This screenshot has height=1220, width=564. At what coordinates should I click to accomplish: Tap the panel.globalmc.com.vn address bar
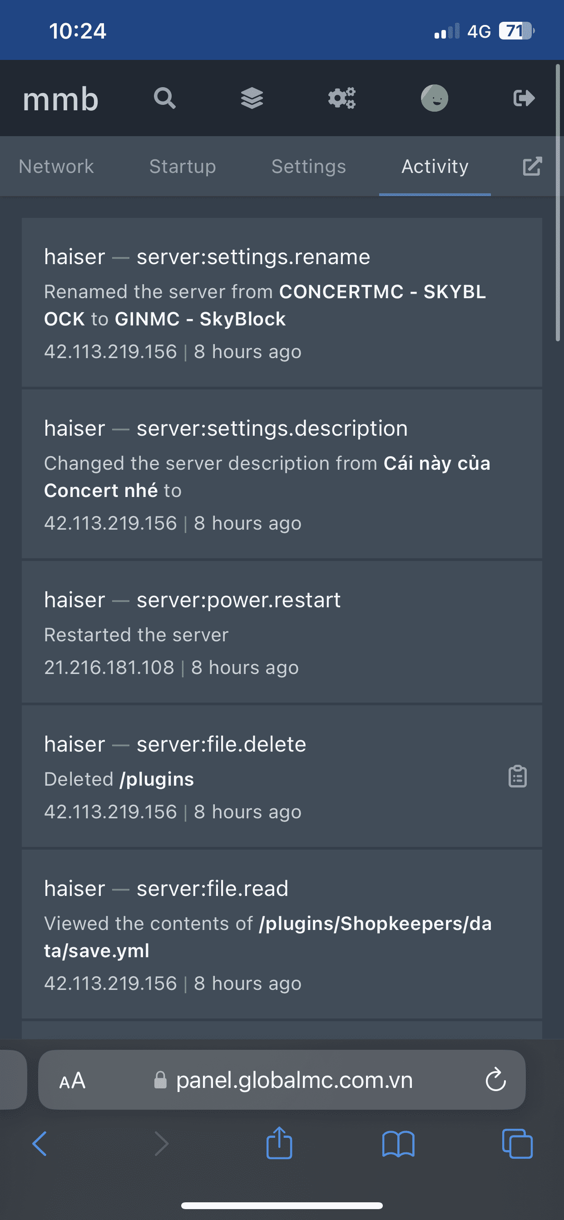click(294, 1080)
